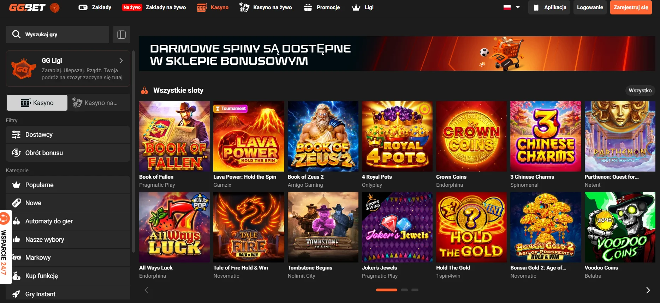Screen dimensions: 660x303
Task: Click the Obrót bonusu dollar icon
Action: (16, 153)
